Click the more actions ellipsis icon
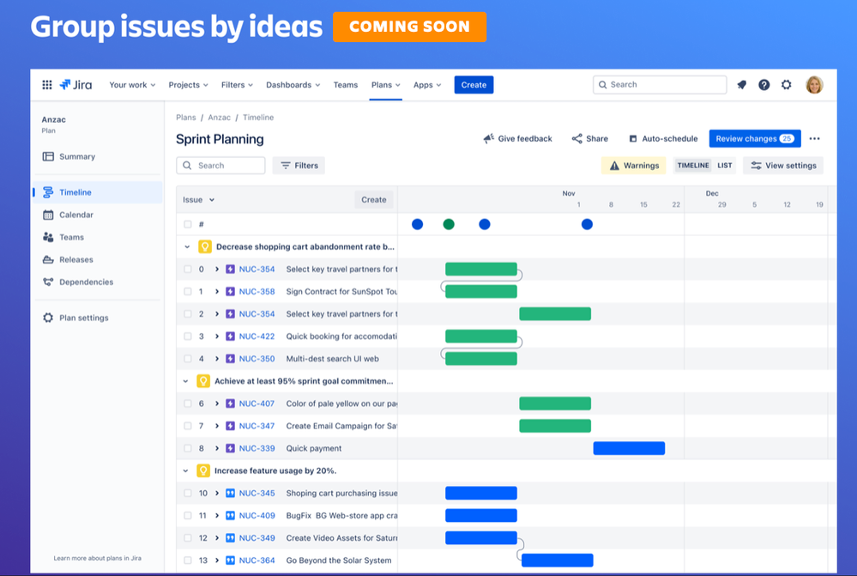857x576 pixels. (815, 139)
